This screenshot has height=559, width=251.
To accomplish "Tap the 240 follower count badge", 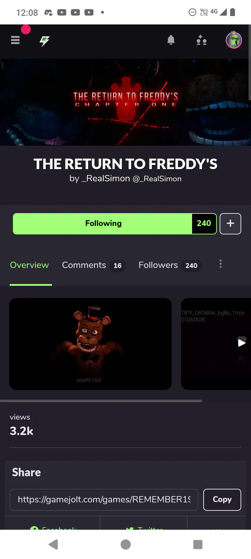I will pyautogui.click(x=204, y=224).
